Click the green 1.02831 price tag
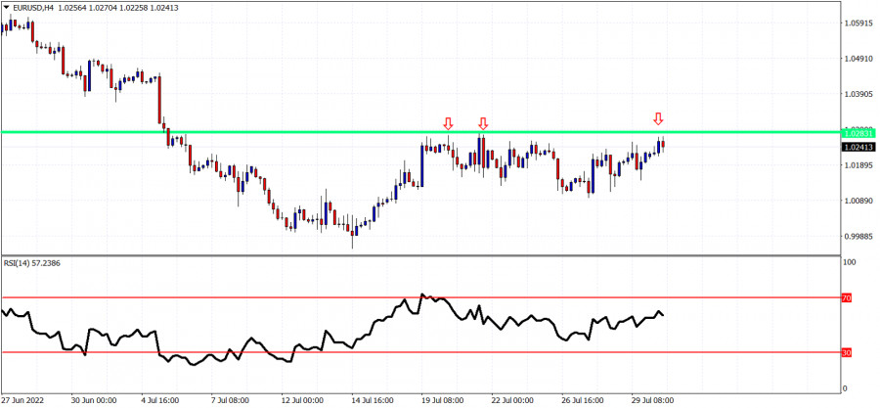Viewport: 880px width, 408px height. click(858, 133)
